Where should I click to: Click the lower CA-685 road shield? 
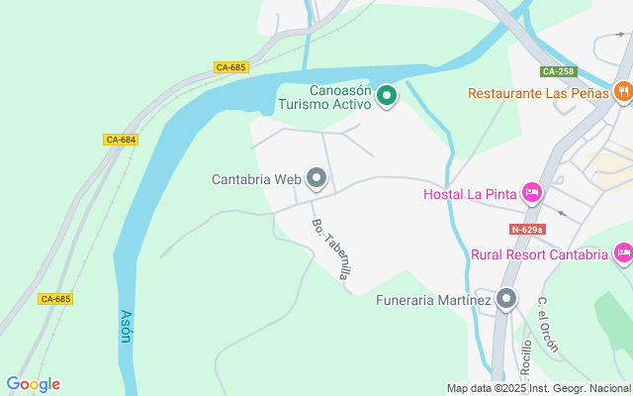coord(55,299)
